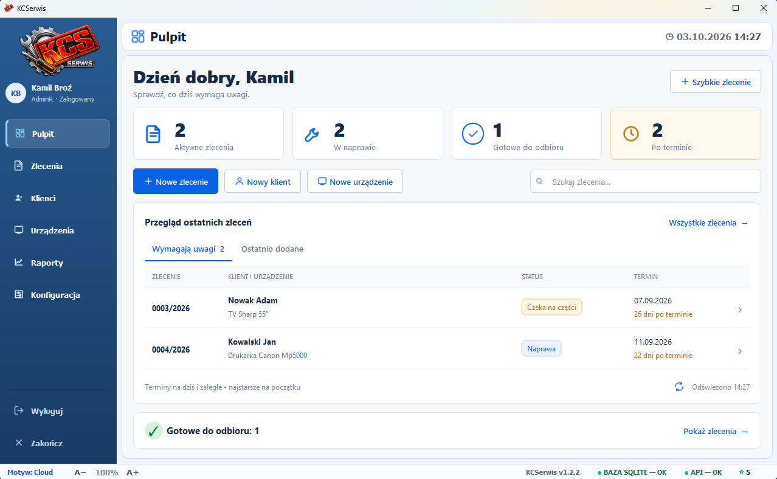Screen dimensions: 777x479
Task: Click the refresh icon next to Odświeżono 14:27
Action: (x=679, y=387)
